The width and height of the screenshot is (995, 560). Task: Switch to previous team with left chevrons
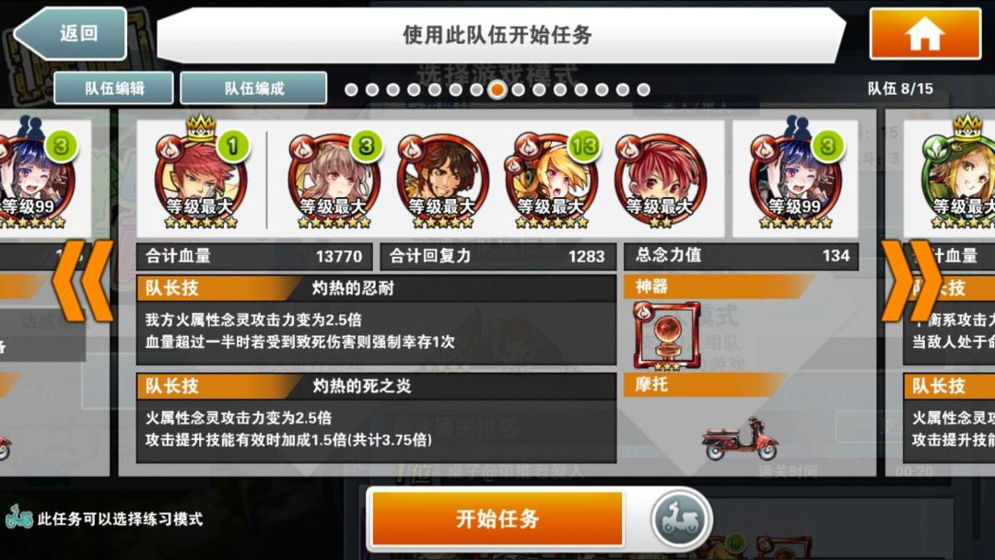(x=83, y=280)
